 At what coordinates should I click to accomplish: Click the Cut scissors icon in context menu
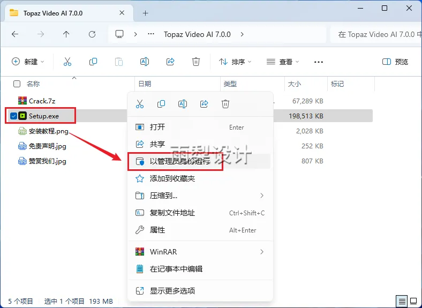140,104
